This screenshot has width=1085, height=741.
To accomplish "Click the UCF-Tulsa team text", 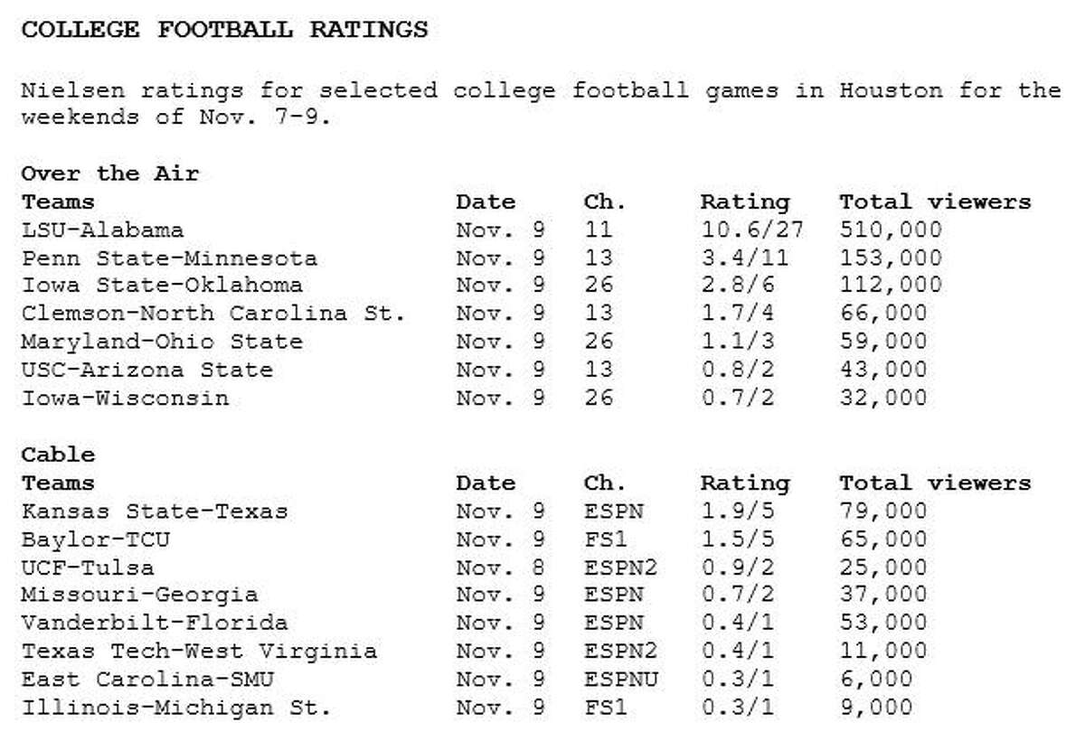I will coord(88,567).
